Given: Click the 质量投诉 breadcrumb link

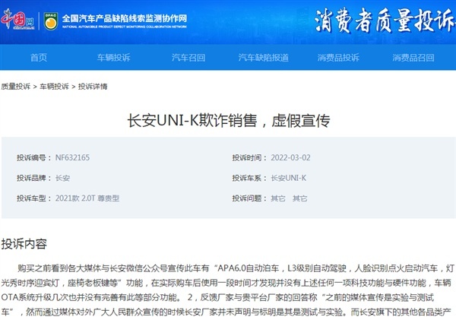Looking at the screenshot, I should click(16, 87).
